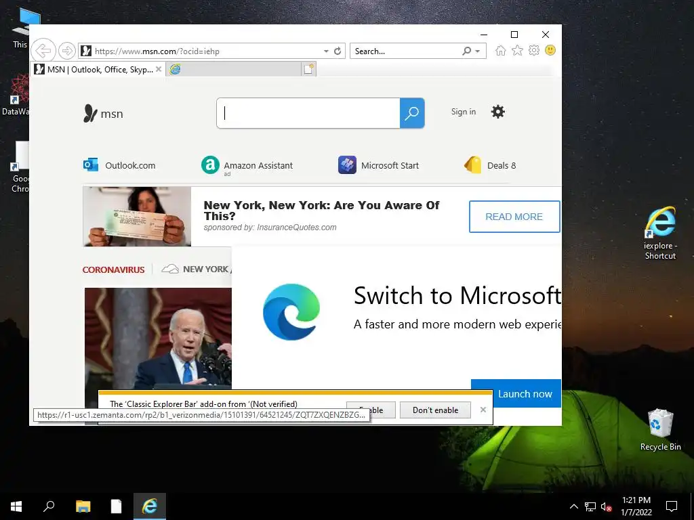Viewport: 694px width, 520px height.
Task: Open the clock showing 1:21 PM
Action: 636,506
